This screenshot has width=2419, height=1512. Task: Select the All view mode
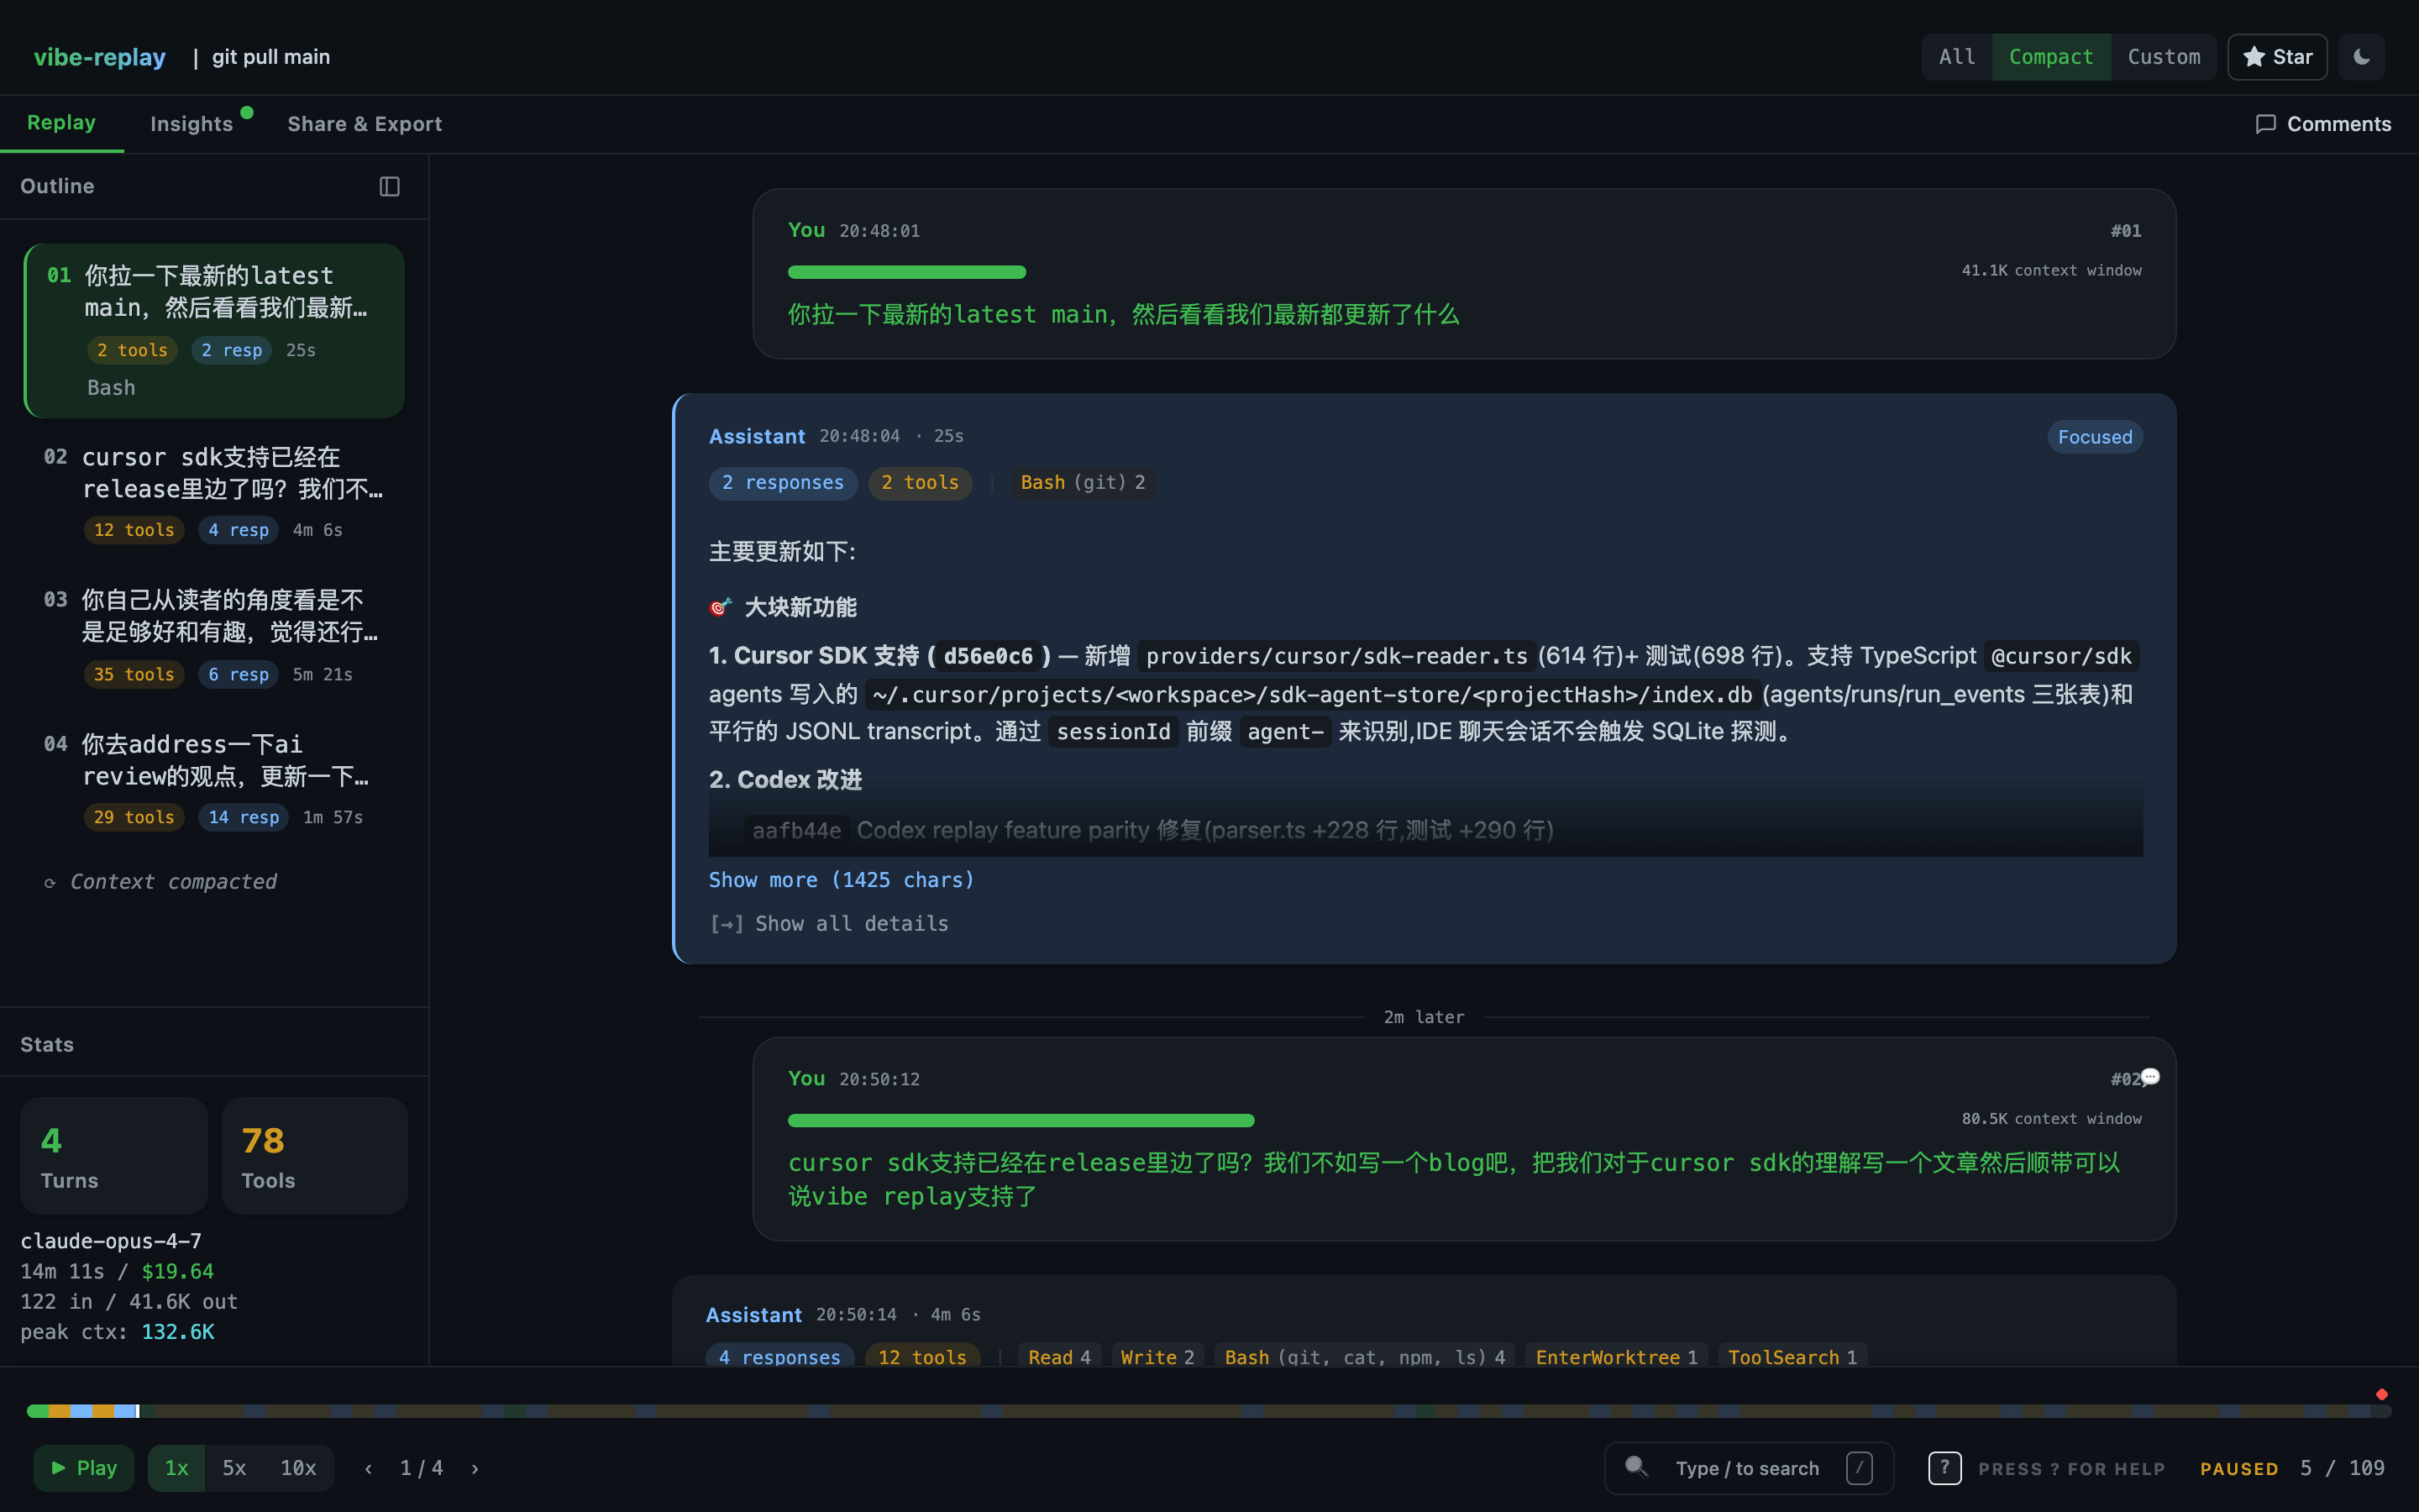(1956, 57)
